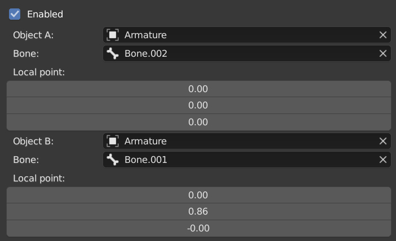Click the -0.00 local point value
The width and height of the screenshot is (396, 241).
pyautogui.click(x=199, y=229)
